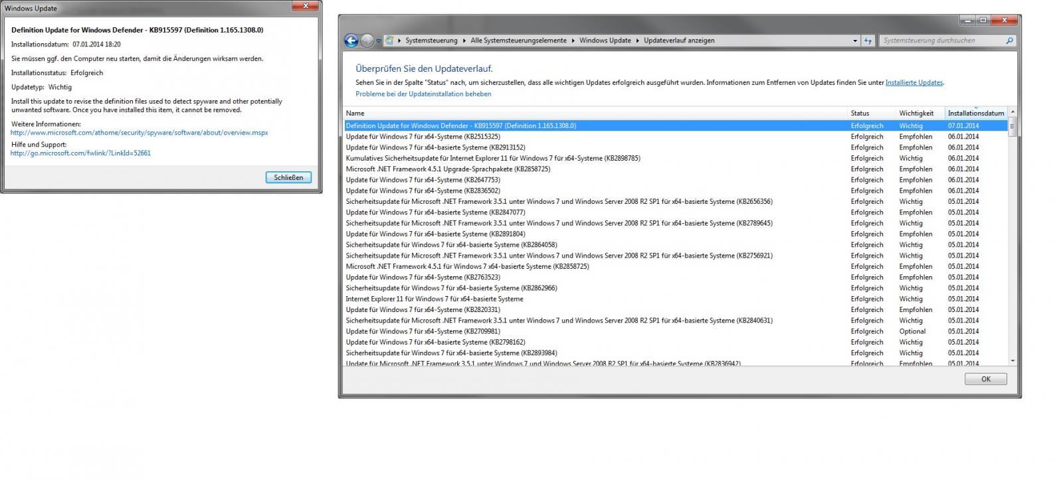
Task: Click the Forward navigation arrow
Action: pos(367,40)
